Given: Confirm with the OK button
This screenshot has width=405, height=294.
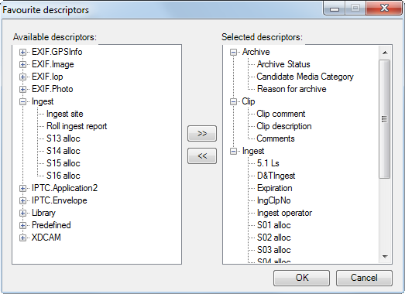Looking at the screenshot, I should 301,278.
